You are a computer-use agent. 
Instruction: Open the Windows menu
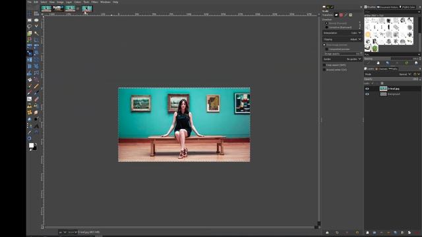105,2
